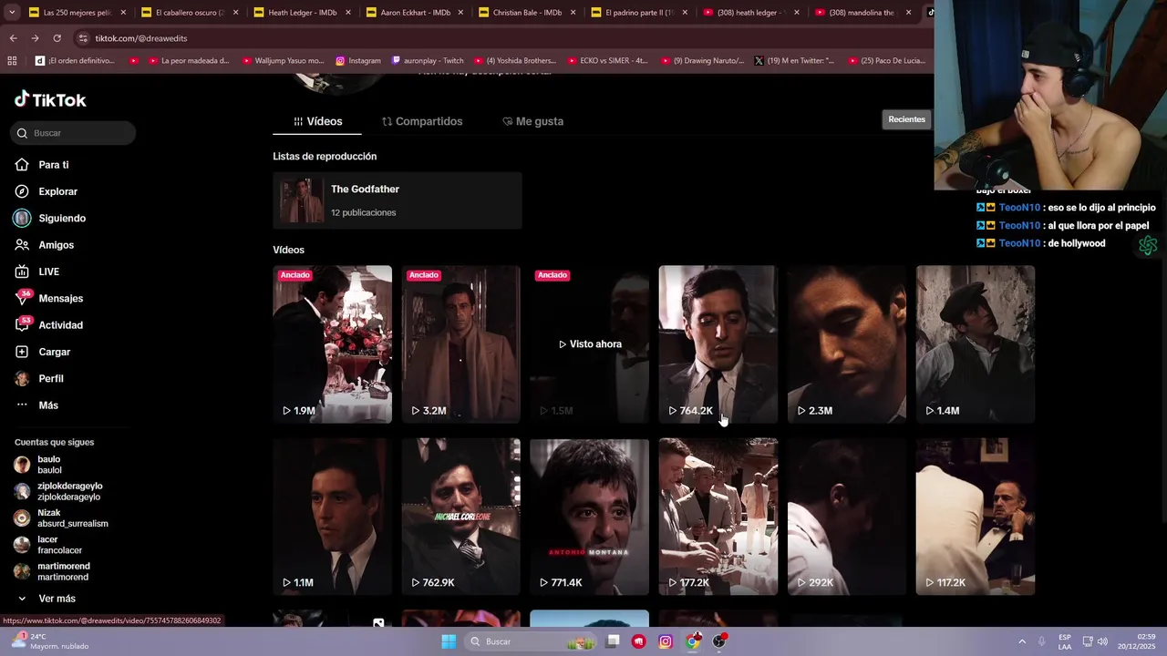The image size is (1167, 656).
Task: Open the tab search dropdown arrow
Action: (x=11, y=13)
